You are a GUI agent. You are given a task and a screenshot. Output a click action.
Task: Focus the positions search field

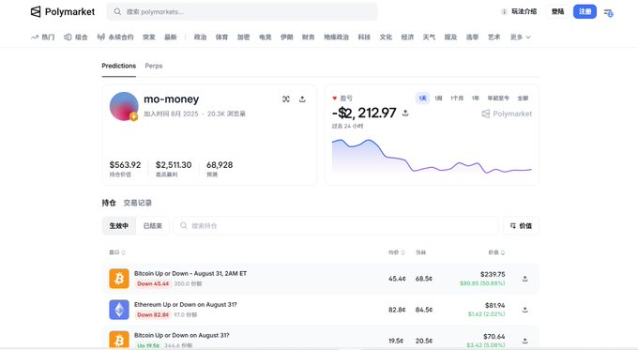click(336, 225)
